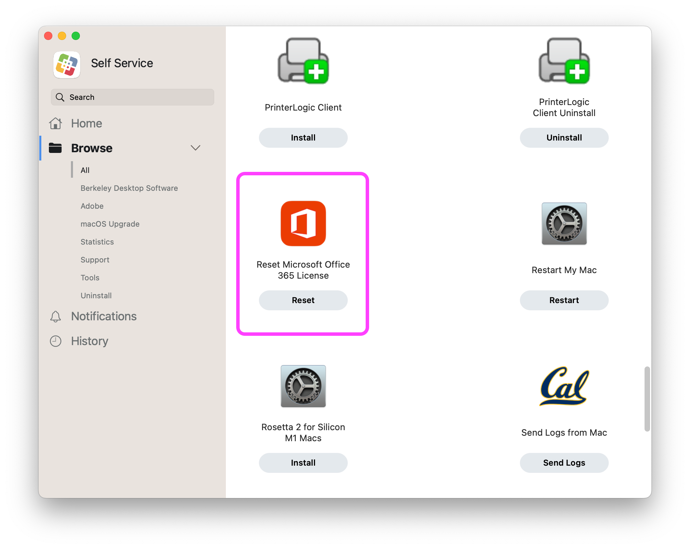The width and height of the screenshot is (690, 549).
Task: Click the Notifications bell icon
Action: (56, 316)
